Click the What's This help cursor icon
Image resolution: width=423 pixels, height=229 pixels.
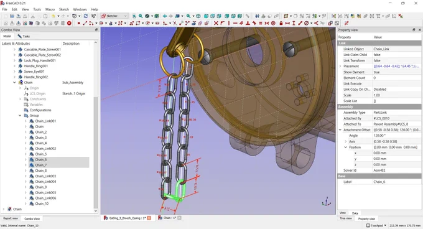[x=93, y=16]
